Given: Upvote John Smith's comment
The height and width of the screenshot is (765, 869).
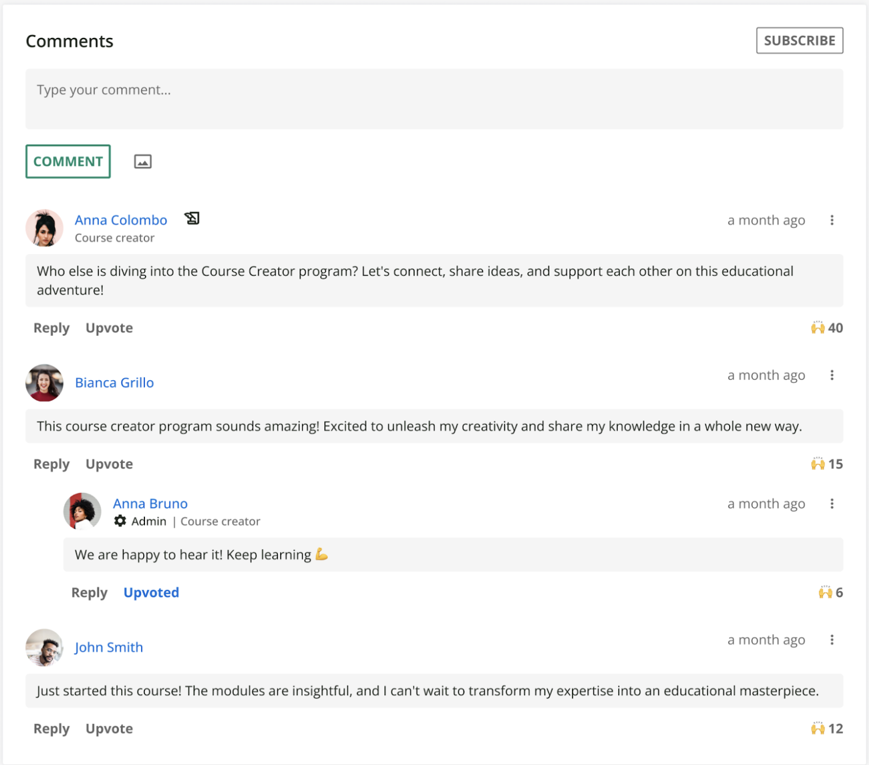Looking at the screenshot, I should coord(109,729).
